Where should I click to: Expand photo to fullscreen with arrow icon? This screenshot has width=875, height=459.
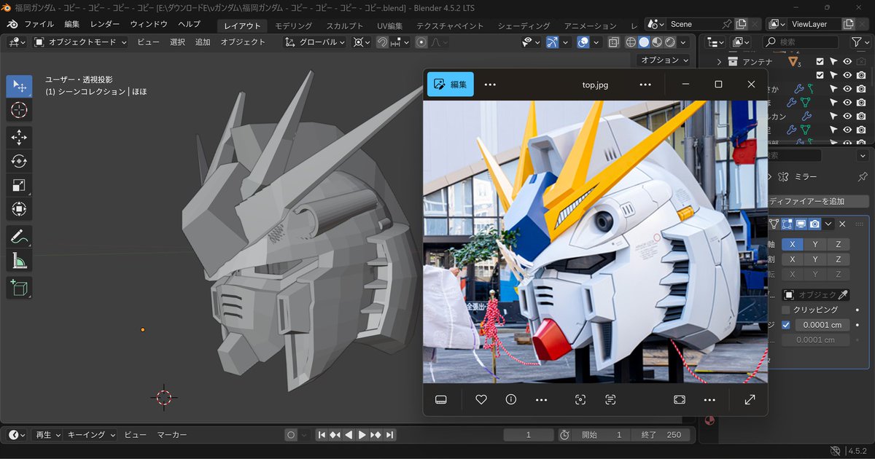pos(750,399)
